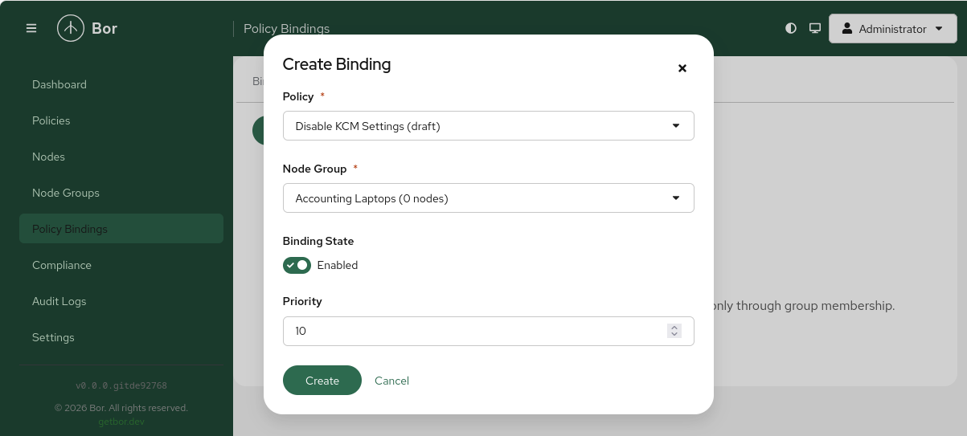
Task: Toggle the dark/light theme contrast icon
Action: coord(791,28)
